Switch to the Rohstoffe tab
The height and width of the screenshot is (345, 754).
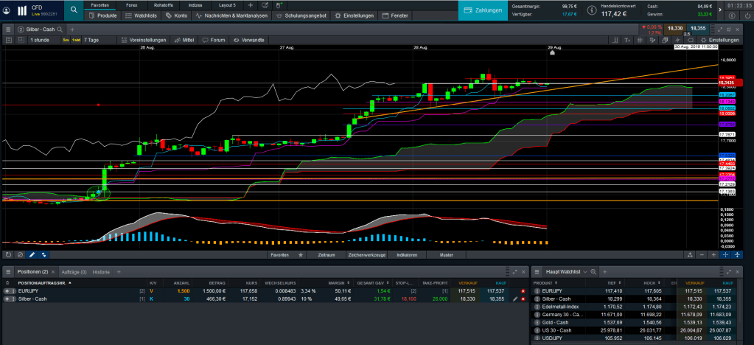coord(164,5)
